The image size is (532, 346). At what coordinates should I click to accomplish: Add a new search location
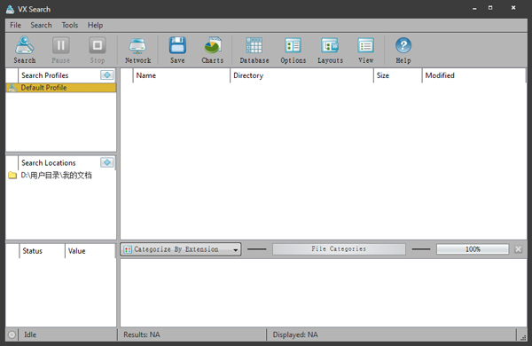tap(107, 162)
